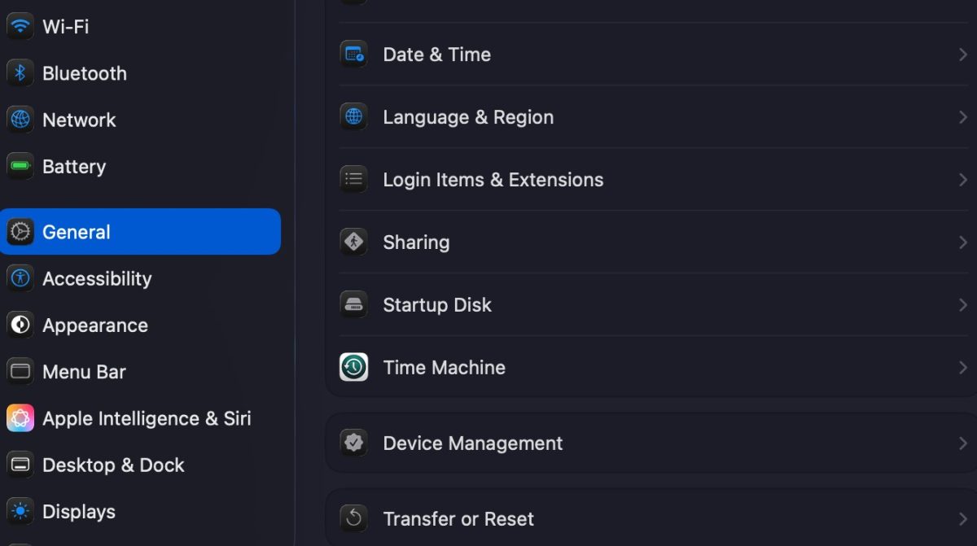
Task: Open Language & Region settings
Action: click(468, 116)
